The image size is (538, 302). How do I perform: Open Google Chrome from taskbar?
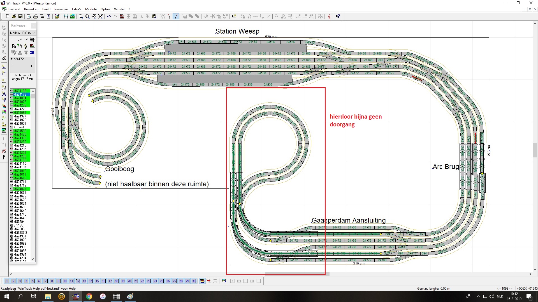tap(89, 296)
